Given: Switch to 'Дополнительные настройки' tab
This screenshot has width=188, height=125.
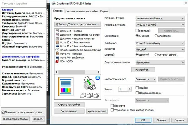Looking at the screenshot, I should pyautogui.click(x=81, y=11).
